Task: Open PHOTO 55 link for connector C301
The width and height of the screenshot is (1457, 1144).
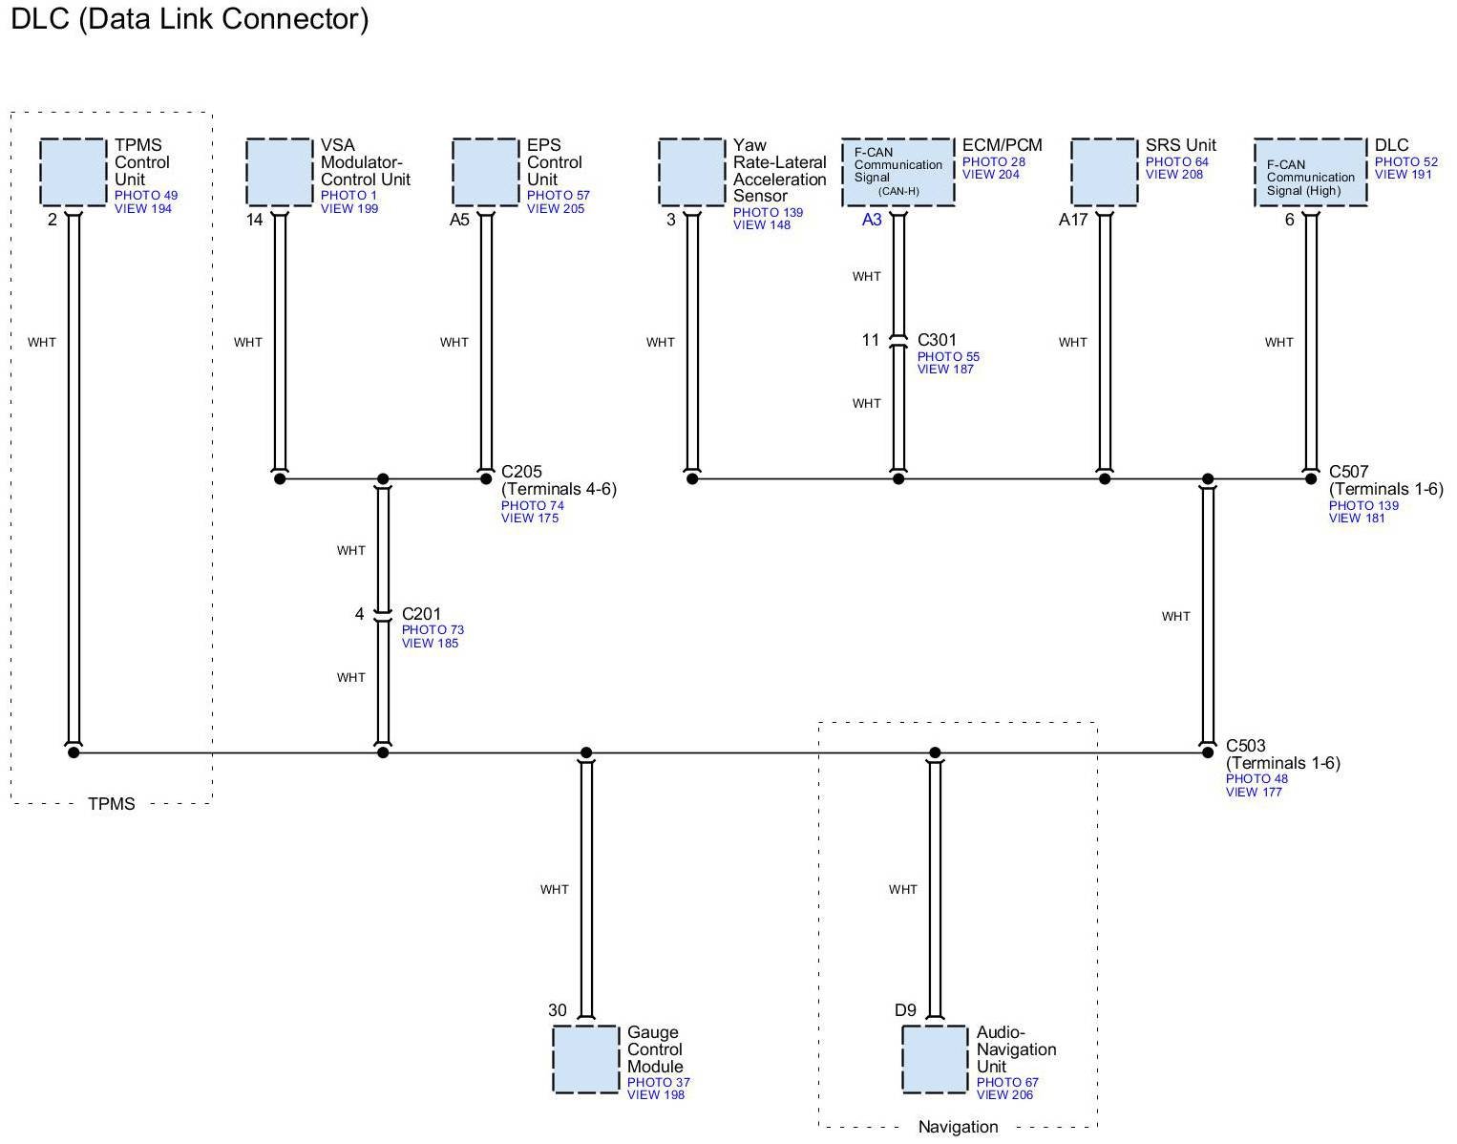Action: pos(948,357)
